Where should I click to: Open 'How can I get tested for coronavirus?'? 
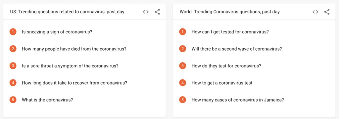tap(230, 32)
